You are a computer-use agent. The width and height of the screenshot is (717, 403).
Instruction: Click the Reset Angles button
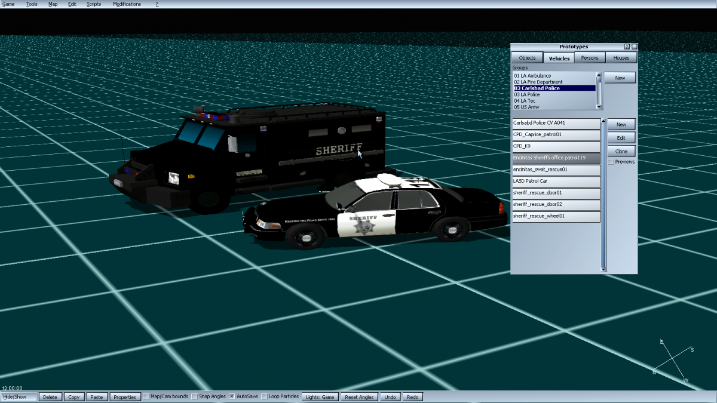click(359, 396)
